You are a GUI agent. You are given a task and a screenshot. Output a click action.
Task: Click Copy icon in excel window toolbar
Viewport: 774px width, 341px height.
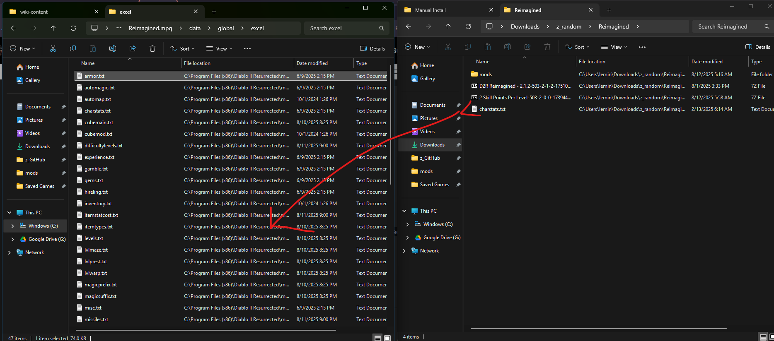tap(73, 48)
